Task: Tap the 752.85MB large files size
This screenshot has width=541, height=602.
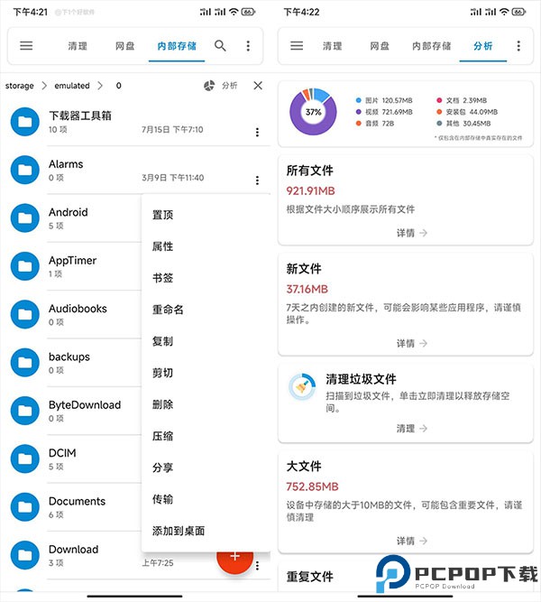Action: point(312,486)
